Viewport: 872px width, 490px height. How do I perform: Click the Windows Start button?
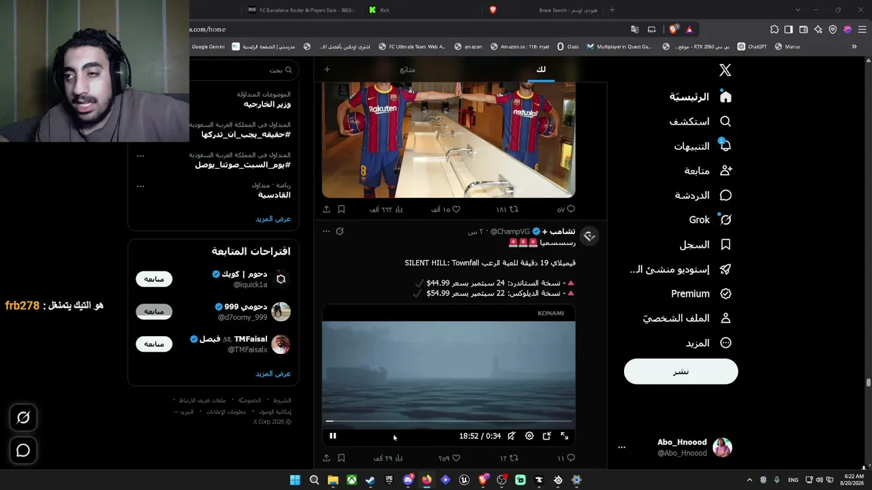pos(295,480)
